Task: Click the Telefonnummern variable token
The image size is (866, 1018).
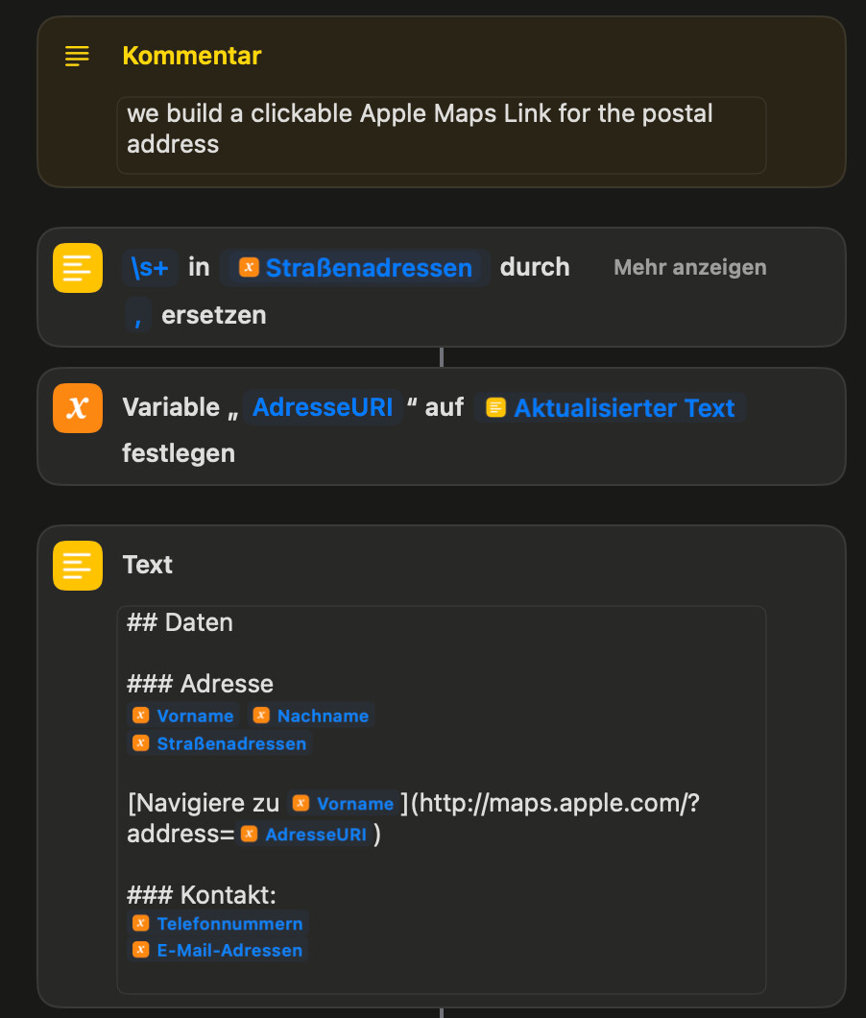Action: (219, 924)
